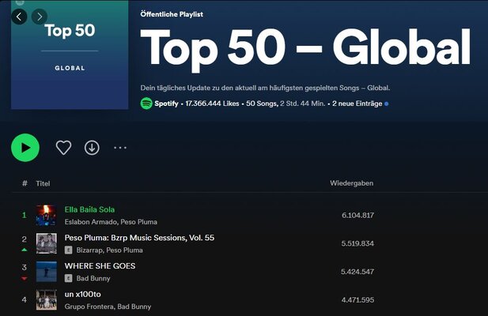Screen dimensions: 488x316
Task: Click the red down arrow under rank 3
Action: (x=25, y=279)
